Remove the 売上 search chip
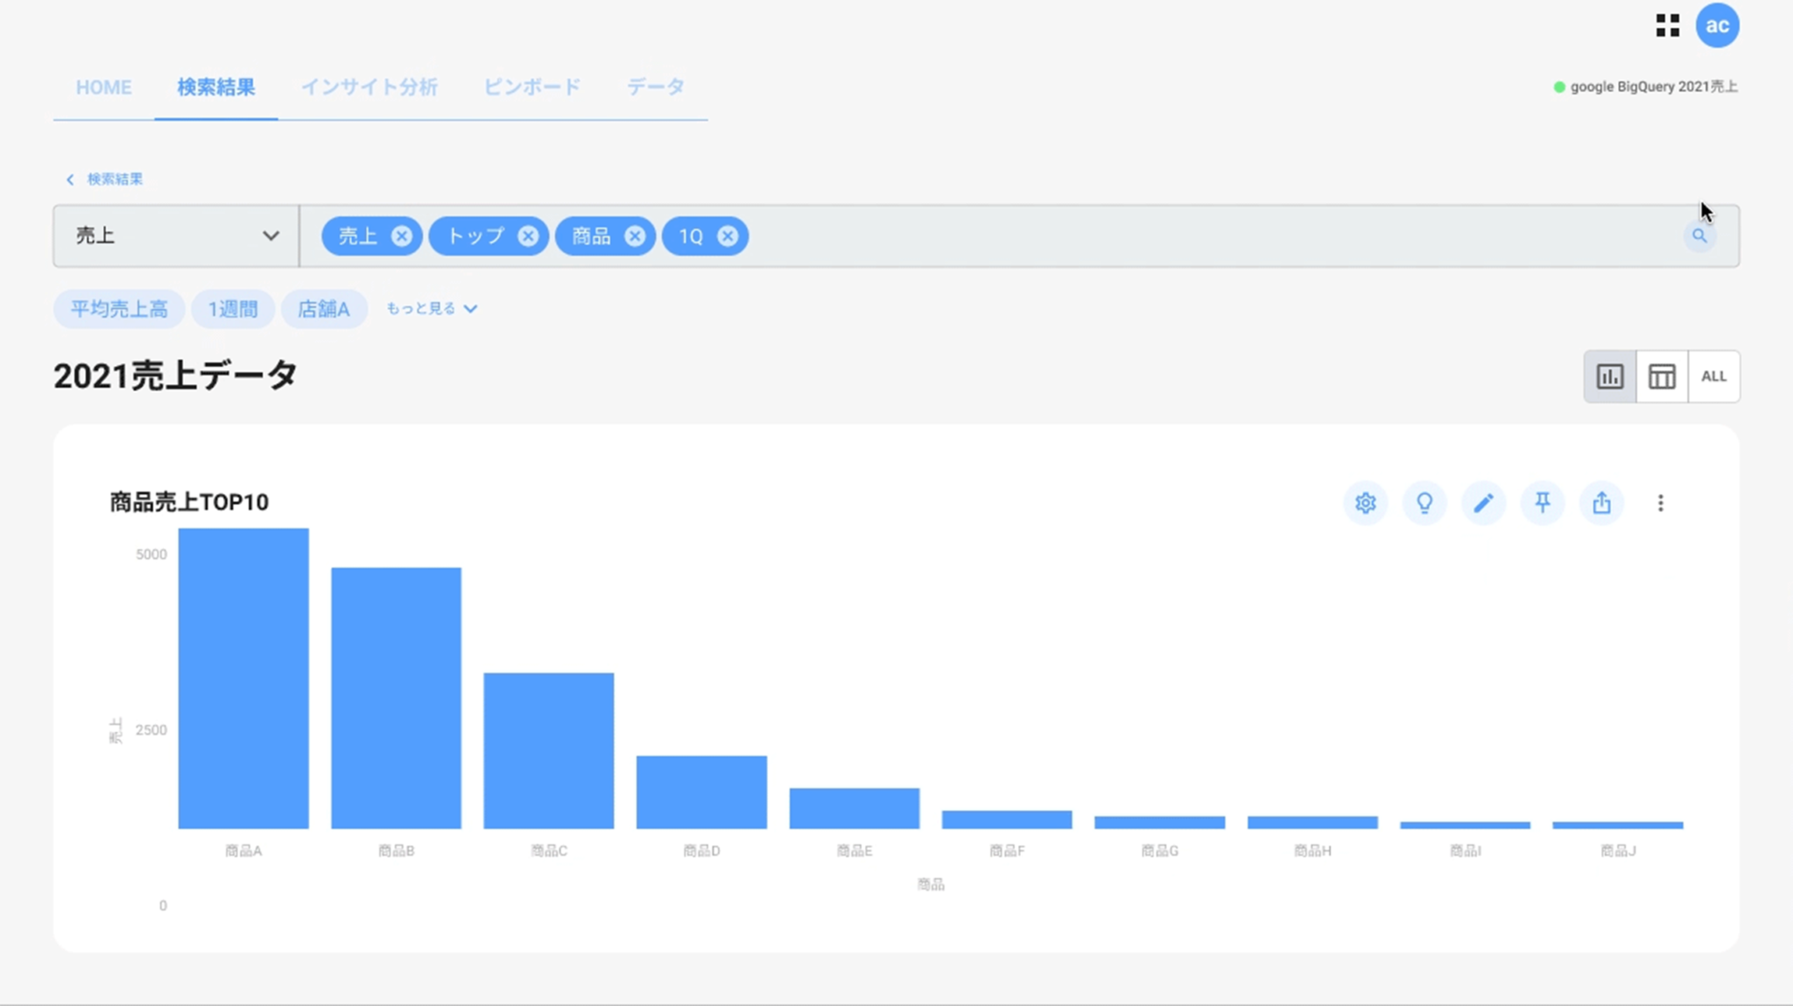1793x1006 pixels. click(x=402, y=236)
